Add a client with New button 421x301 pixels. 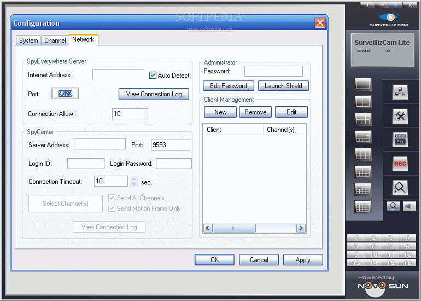(220, 112)
